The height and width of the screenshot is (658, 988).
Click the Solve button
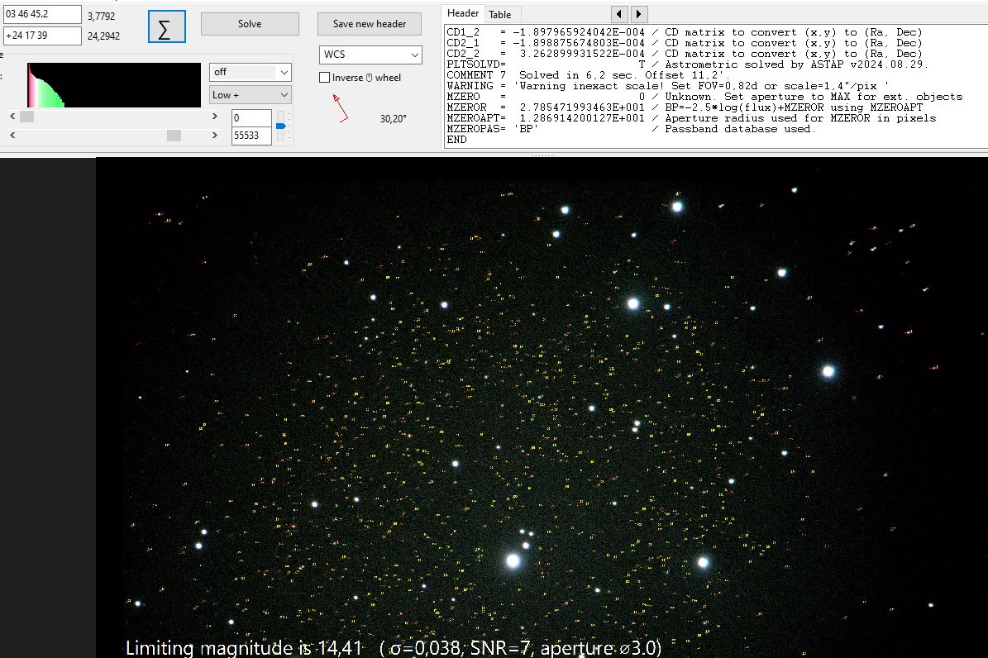(250, 24)
